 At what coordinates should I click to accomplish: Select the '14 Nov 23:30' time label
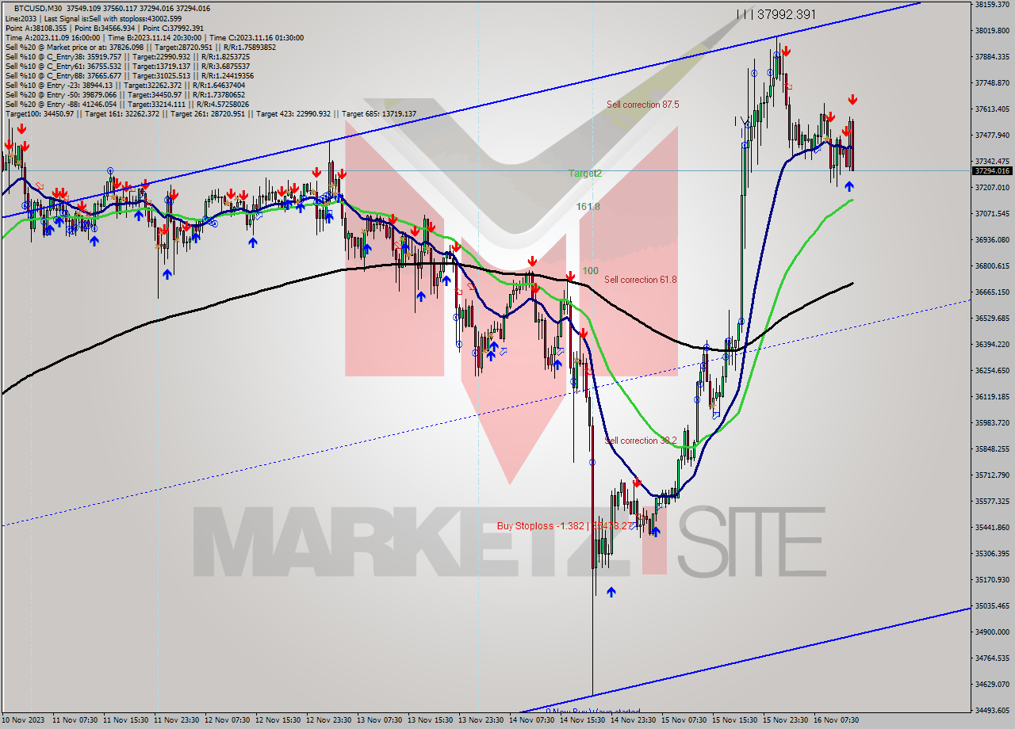tap(634, 720)
